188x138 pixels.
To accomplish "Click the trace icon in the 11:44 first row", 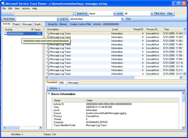I will click(x=48, y=33).
